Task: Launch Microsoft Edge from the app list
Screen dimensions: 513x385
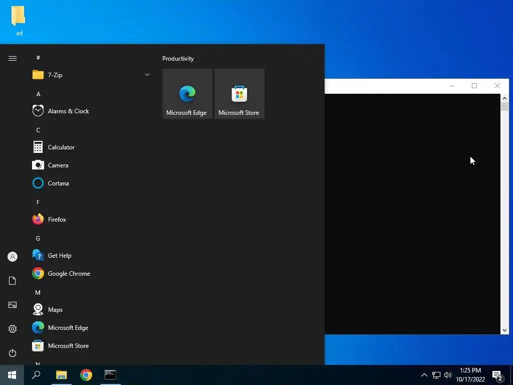Action: point(91,327)
